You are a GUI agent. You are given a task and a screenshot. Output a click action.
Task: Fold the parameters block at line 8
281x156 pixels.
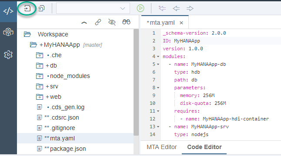[x=158, y=88]
